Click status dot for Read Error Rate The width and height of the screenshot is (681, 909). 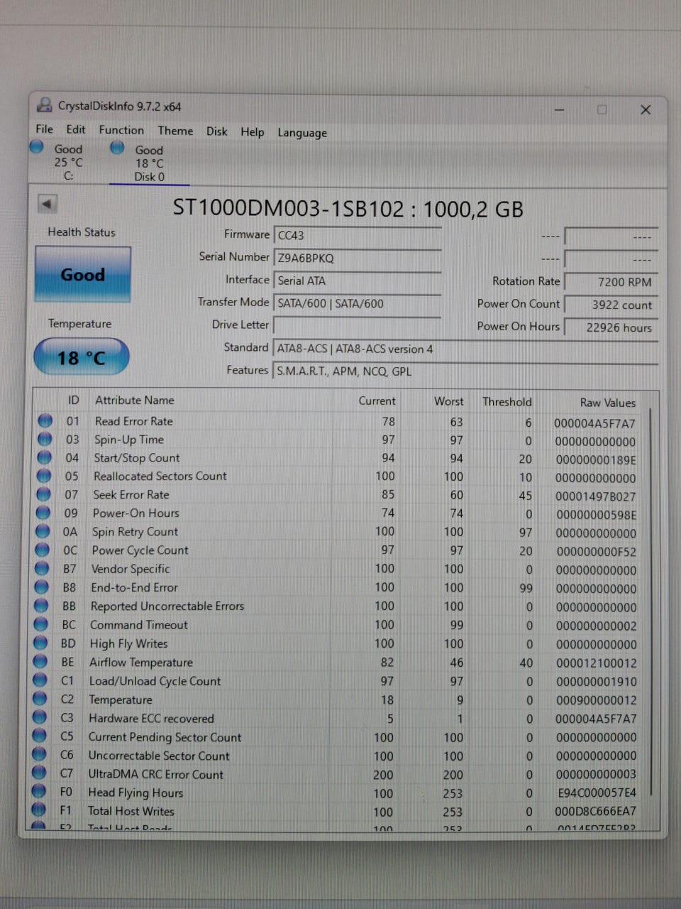click(45, 420)
